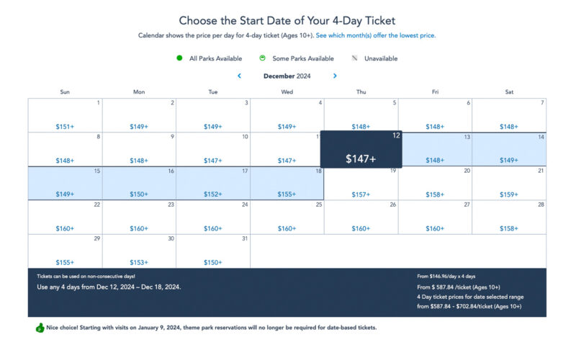Click the Unavailable legend icon
Image resolution: width=576 pixels, height=345 pixels.
[x=354, y=58]
